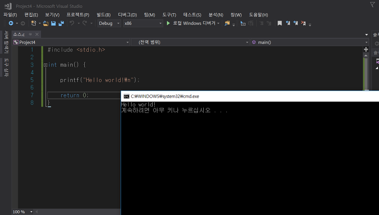This screenshot has height=215, width=379.
Task: Open the x86 platform dropdown
Action: pyautogui.click(x=143, y=23)
